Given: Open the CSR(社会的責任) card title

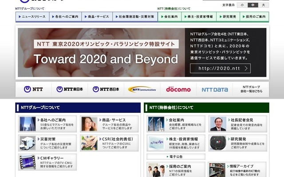Looking at the screenshot, I should click(x=118, y=139).
